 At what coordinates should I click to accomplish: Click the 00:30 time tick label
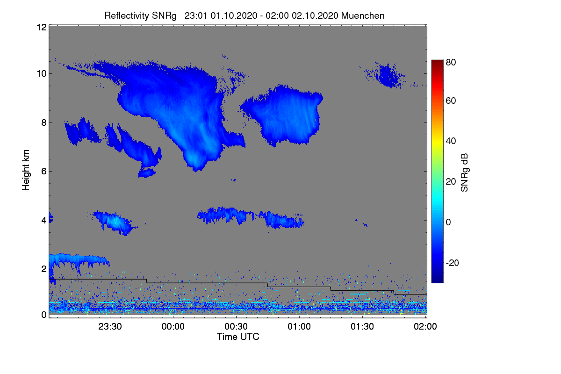236,327
